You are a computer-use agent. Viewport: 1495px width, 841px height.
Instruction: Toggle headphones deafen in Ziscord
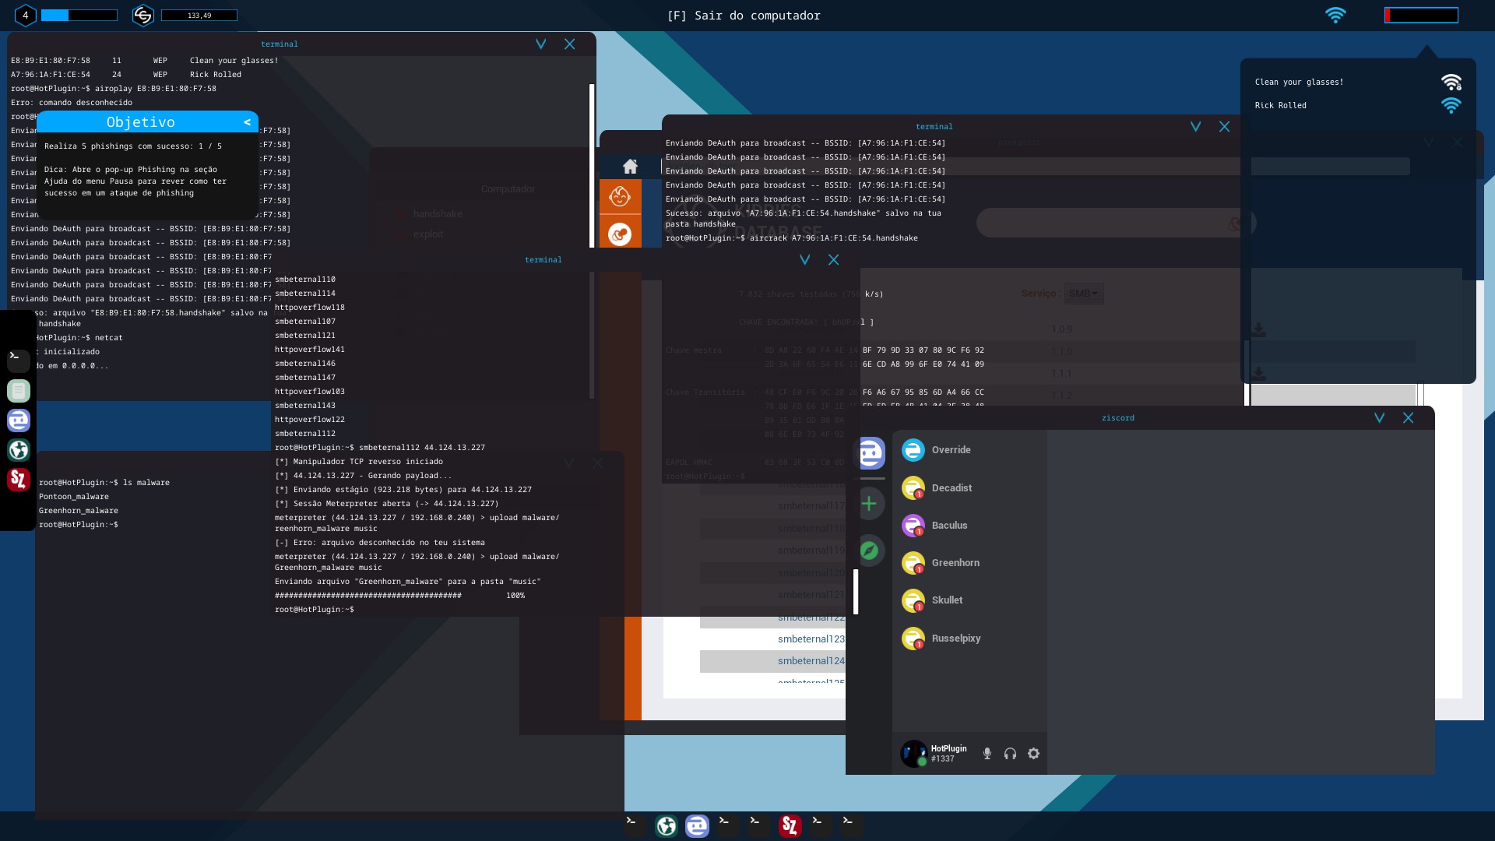[1010, 754]
